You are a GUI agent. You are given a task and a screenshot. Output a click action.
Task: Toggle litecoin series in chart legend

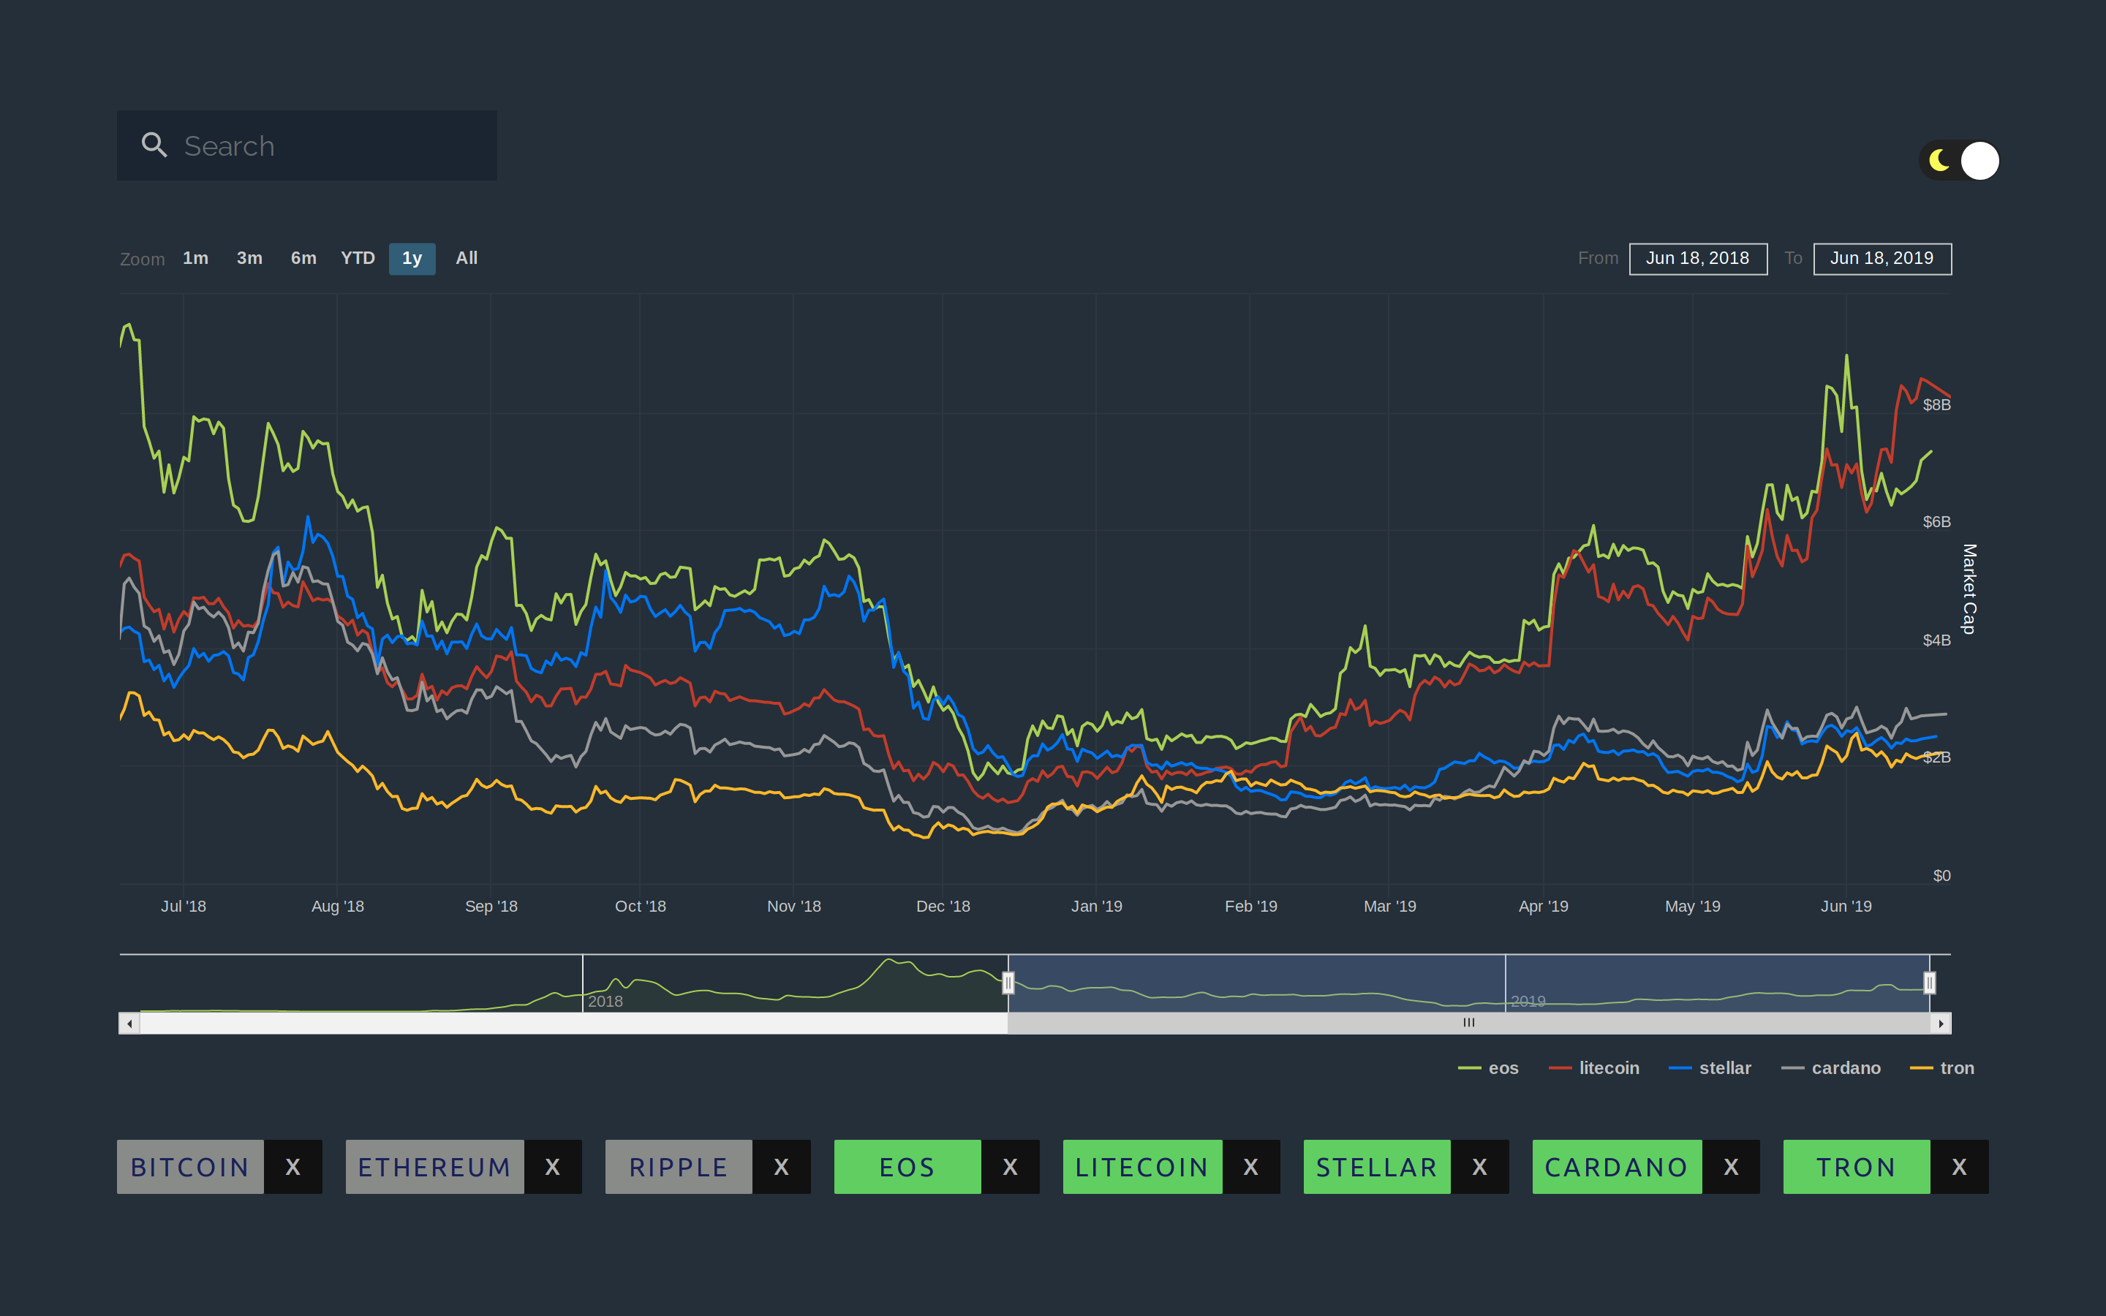(x=1593, y=1068)
